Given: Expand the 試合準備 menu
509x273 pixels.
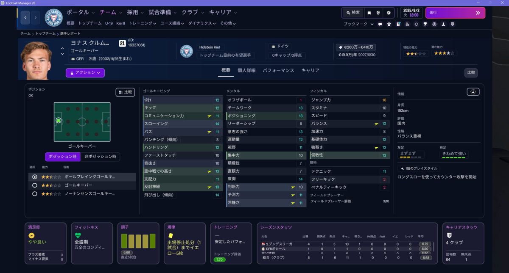Looking at the screenshot, I should point(163,12).
